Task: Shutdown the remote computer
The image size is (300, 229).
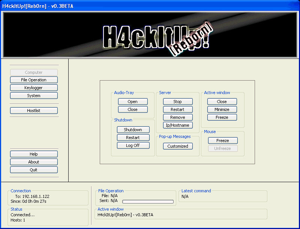Action: tap(133, 129)
